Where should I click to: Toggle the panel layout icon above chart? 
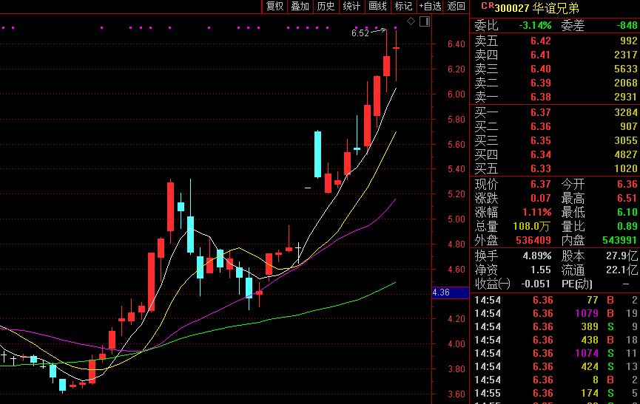[425, 21]
